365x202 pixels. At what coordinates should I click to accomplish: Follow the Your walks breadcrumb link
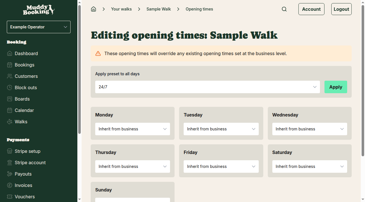pyautogui.click(x=121, y=9)
